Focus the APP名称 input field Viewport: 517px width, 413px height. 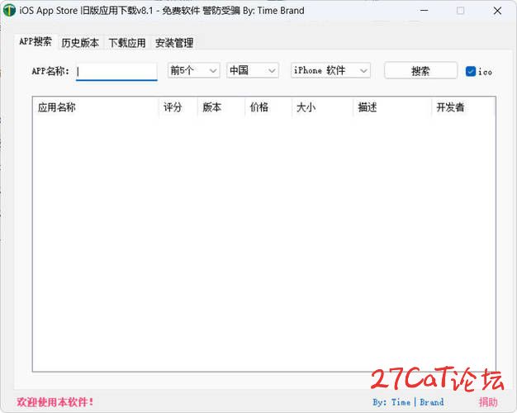point(116,71)
